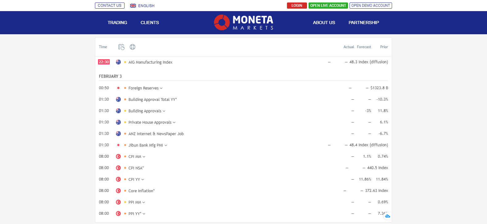Click the importance dot beside AIG Manufacturing Index

coord(125,62)
